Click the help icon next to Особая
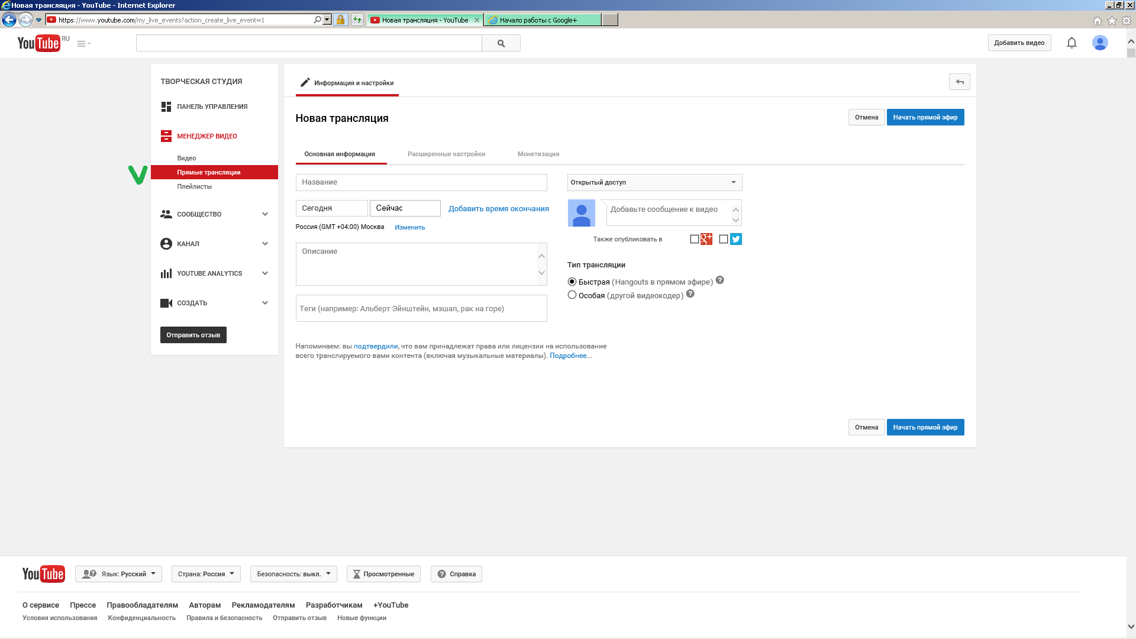 click(x=690, y=294)
